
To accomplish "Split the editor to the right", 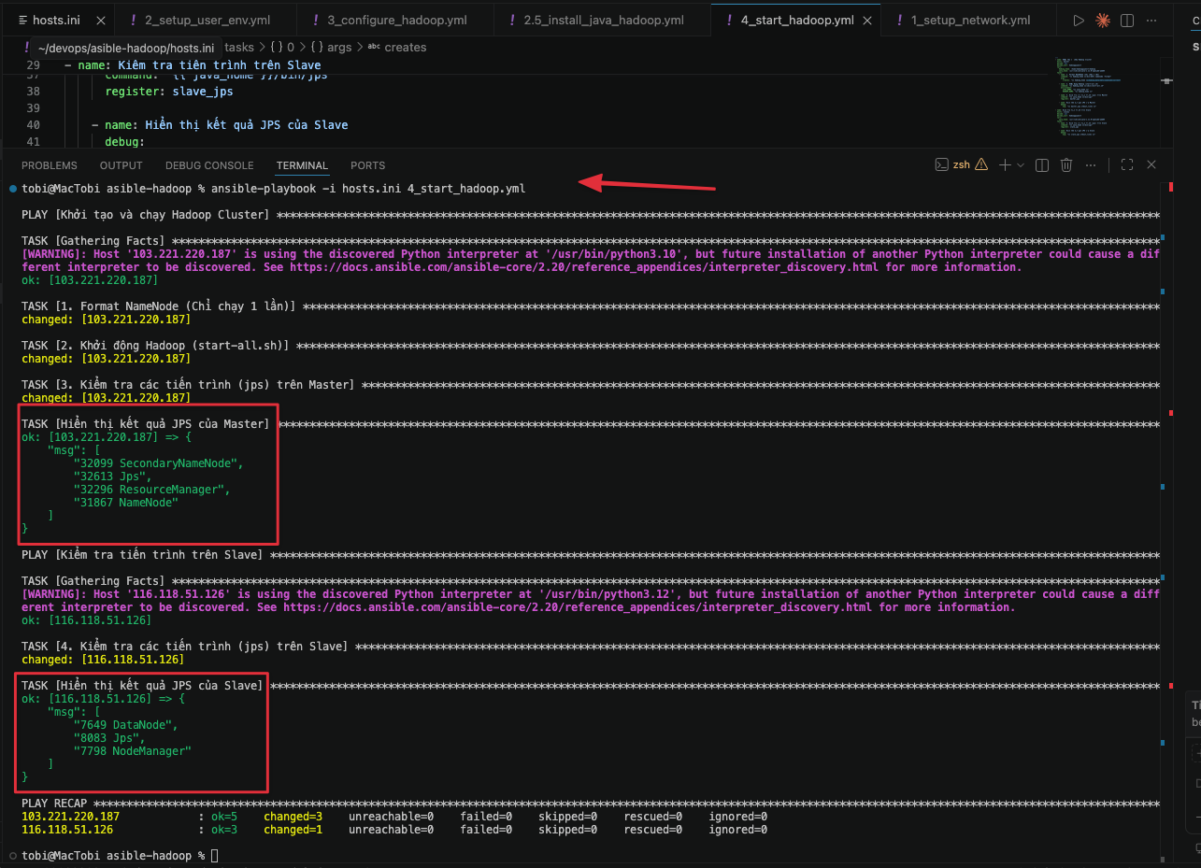I will tap(1127, 20).
